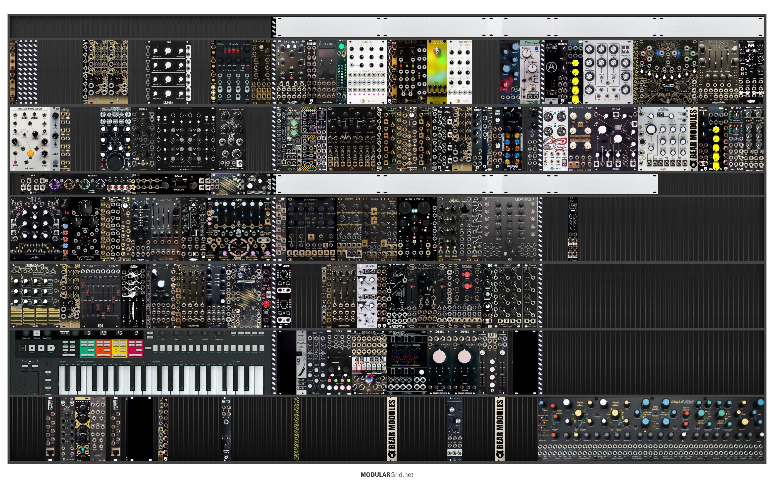The image size is (774, 480).
Task: Select the Sibilla module
Action: click(x=143, y=139)
